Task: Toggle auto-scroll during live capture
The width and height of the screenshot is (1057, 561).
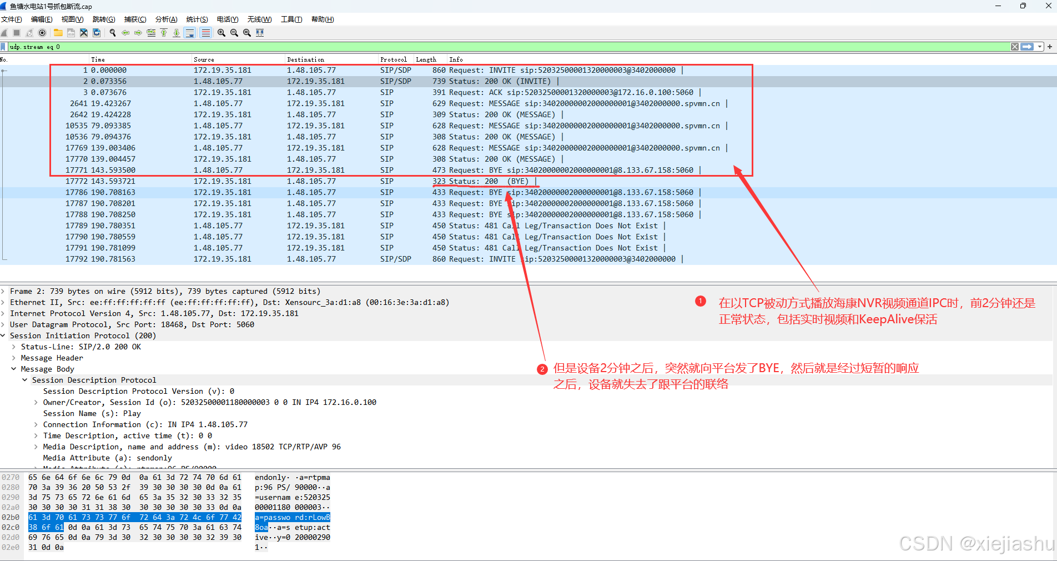Action: [x=190, y=33]
